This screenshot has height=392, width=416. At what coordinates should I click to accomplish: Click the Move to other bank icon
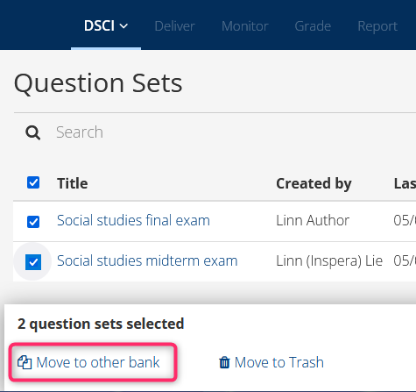25,362
